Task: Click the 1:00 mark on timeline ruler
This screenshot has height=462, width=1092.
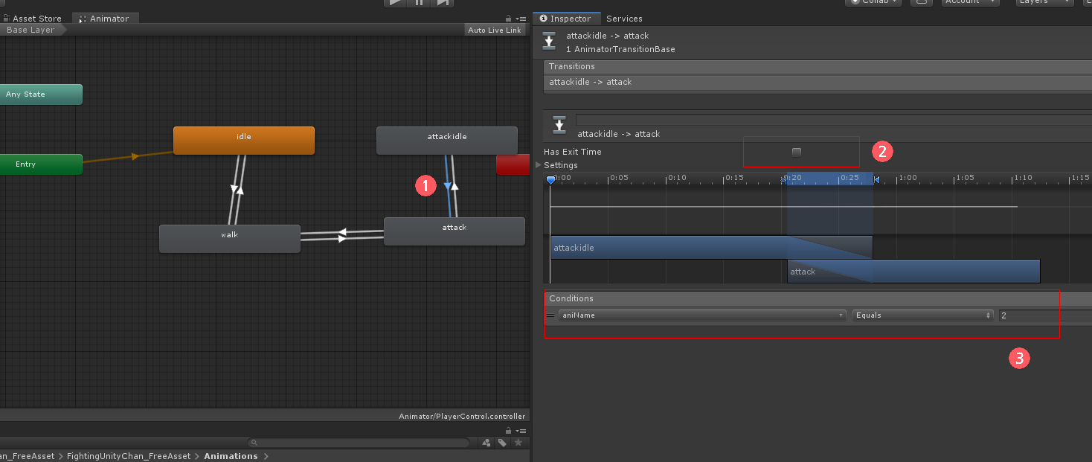Action: (907, 178)
